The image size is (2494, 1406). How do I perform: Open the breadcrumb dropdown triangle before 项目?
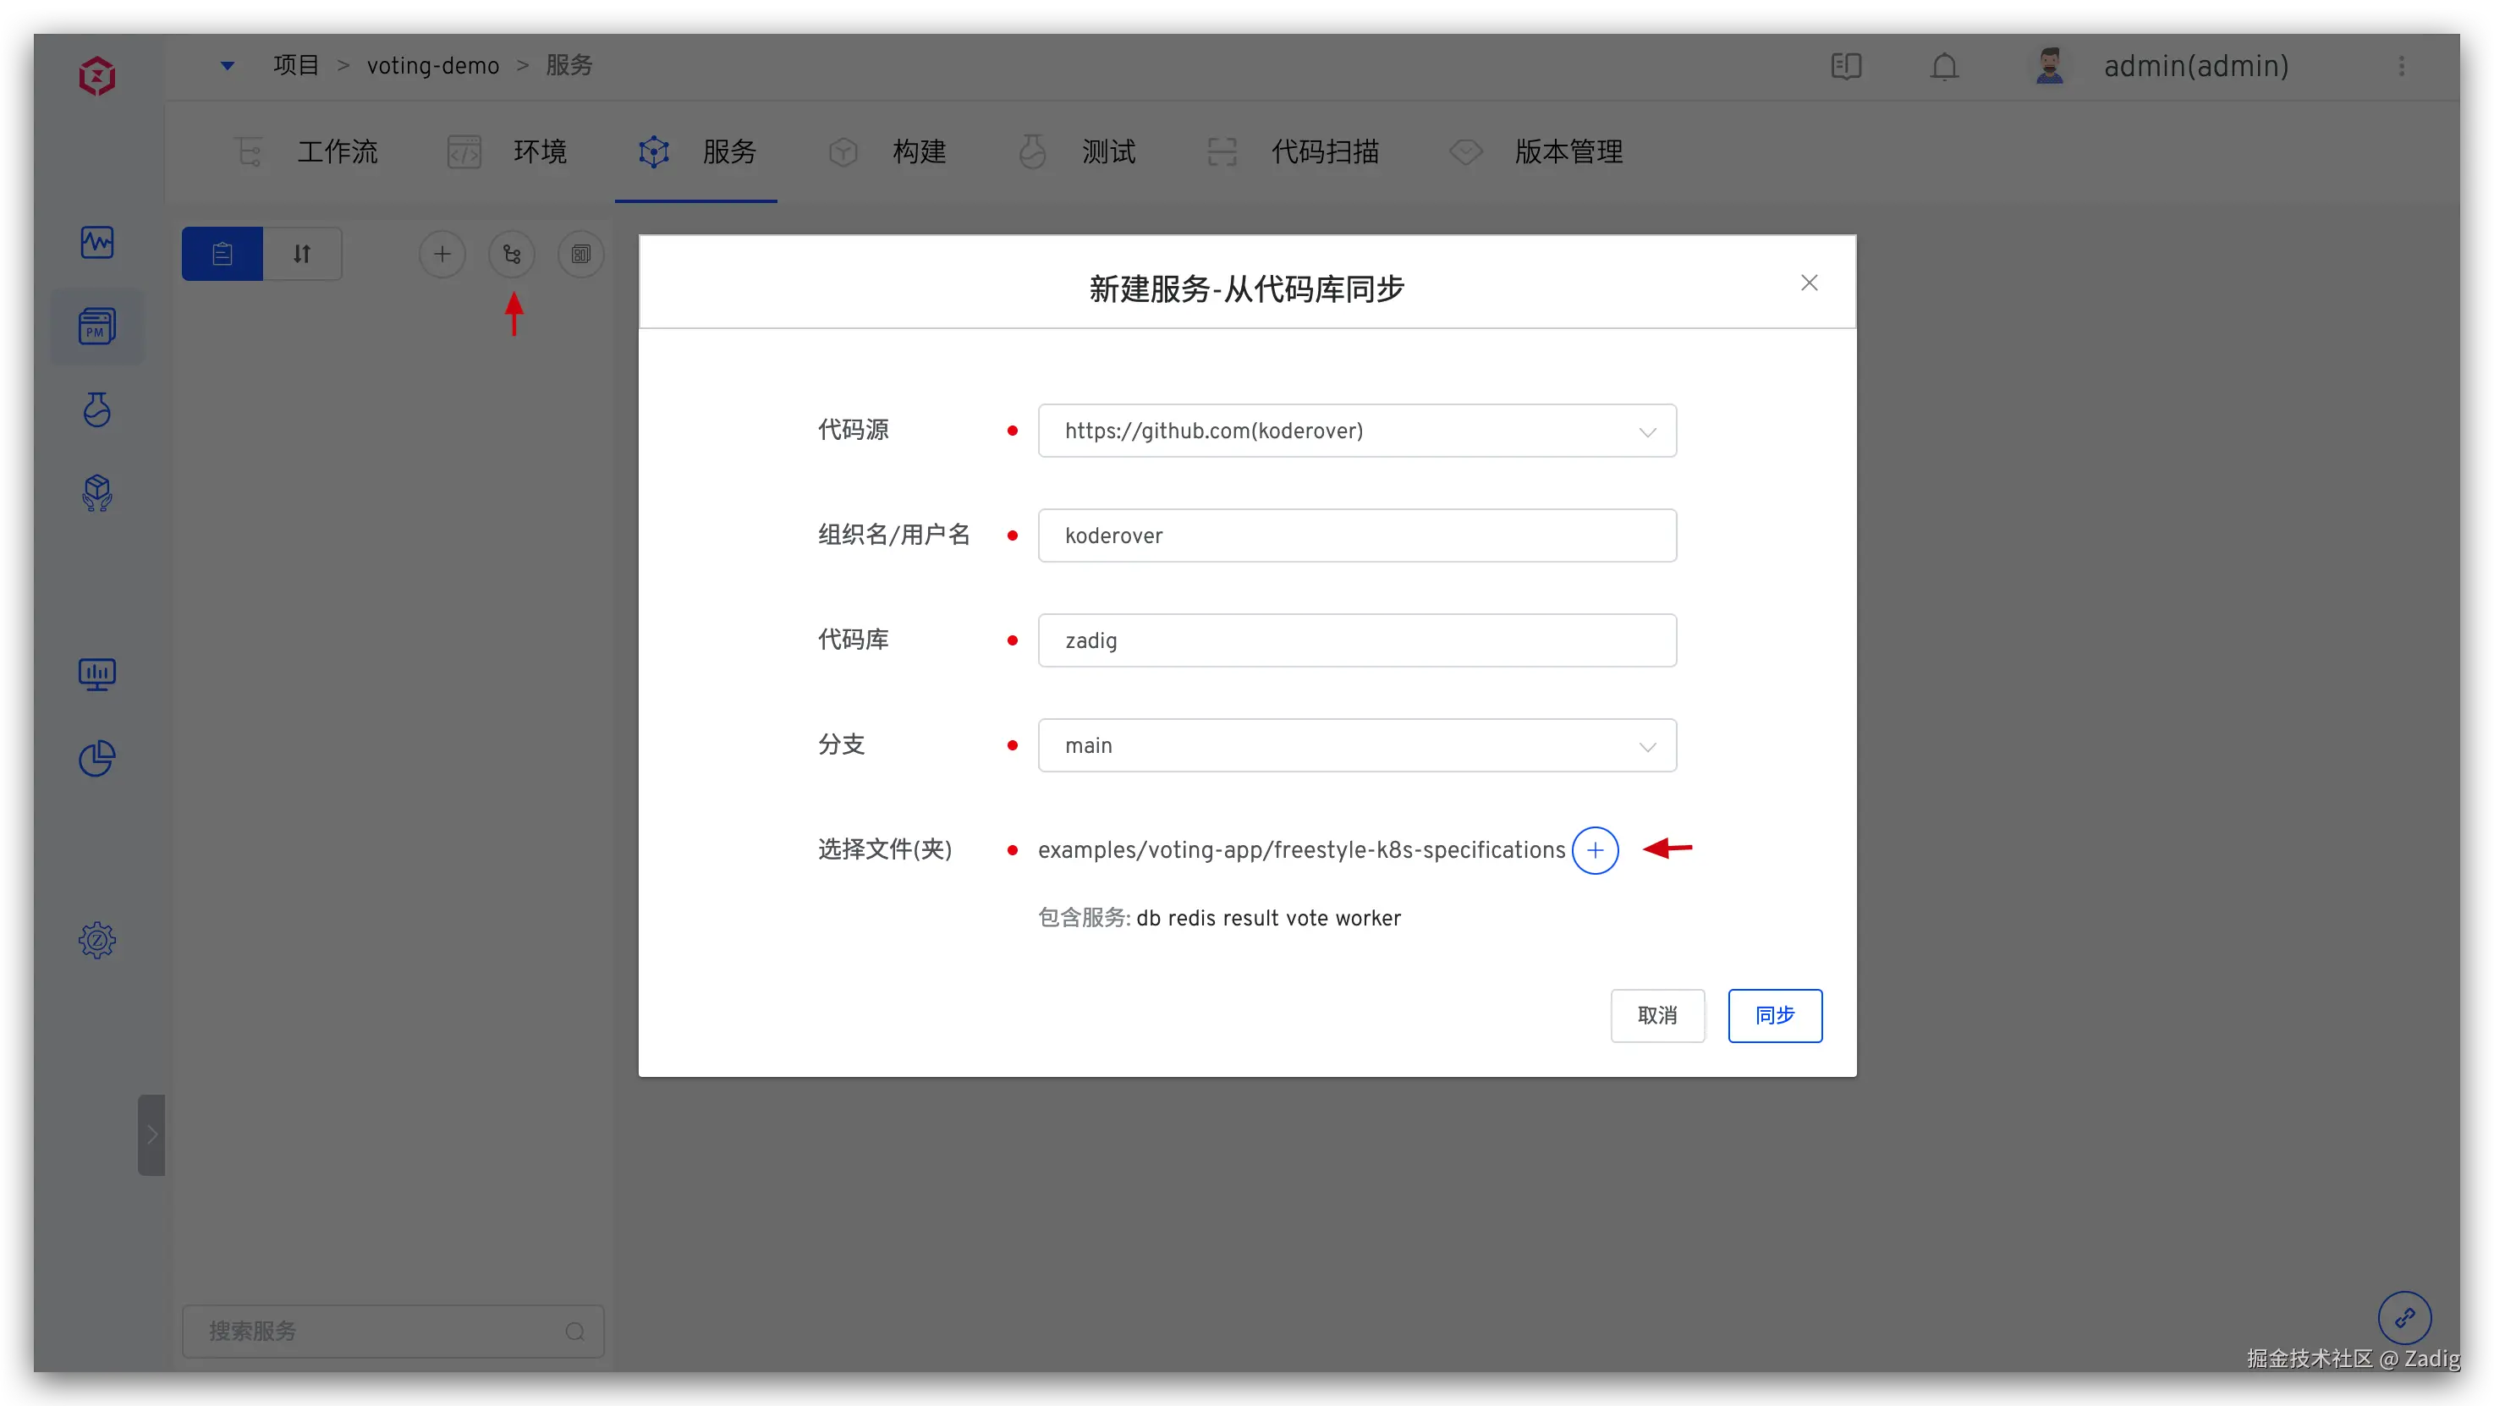[x=228, y=66]
